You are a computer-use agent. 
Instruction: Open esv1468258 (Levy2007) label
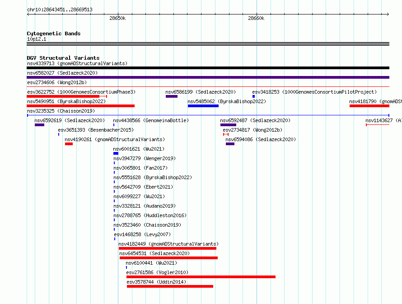(x=142, y=234)
